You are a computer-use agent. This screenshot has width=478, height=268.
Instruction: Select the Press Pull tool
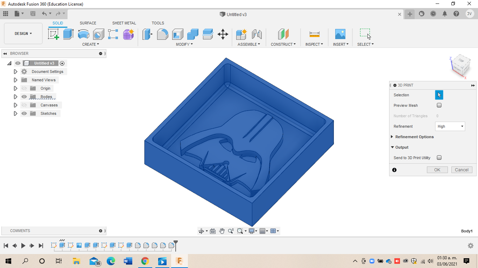[x=147, y=34]
